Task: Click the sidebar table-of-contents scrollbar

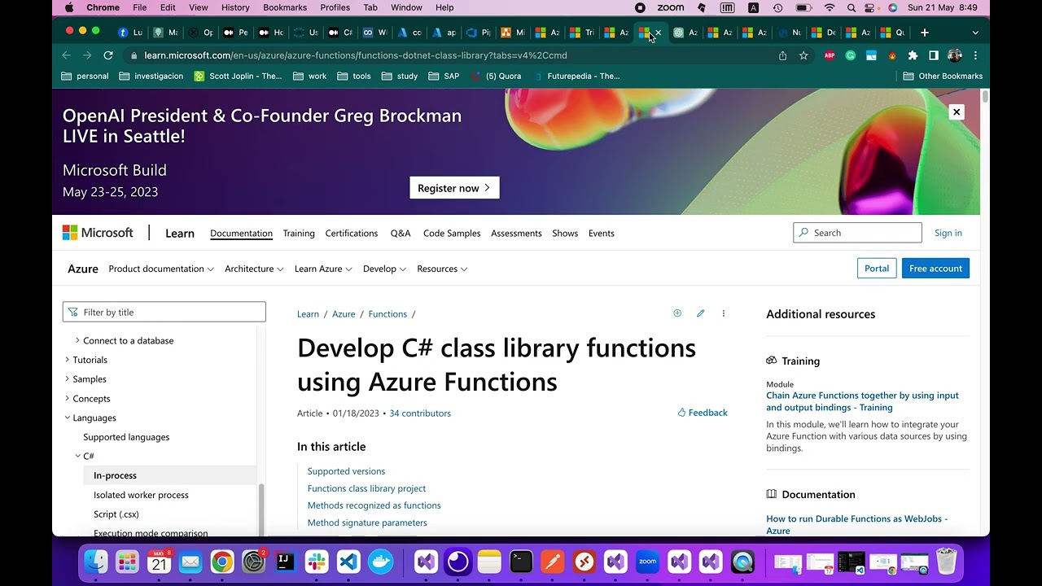Action: (x=260, y=509)
